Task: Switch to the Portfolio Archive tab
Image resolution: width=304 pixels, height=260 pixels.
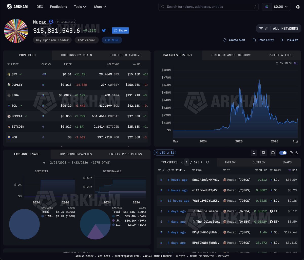Action: tap(126, 55)
